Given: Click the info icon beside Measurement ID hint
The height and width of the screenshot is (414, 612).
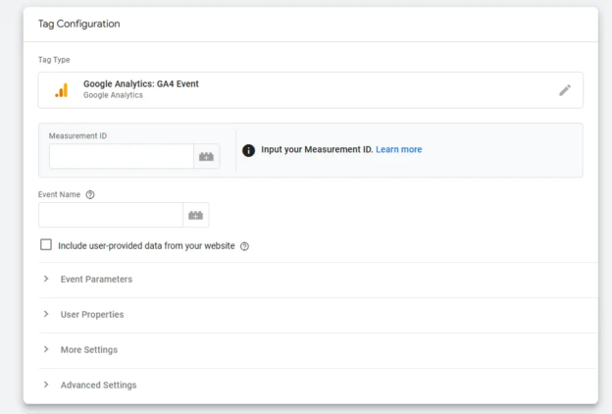Looking at the screenshot, I should (x=249, y=150).
